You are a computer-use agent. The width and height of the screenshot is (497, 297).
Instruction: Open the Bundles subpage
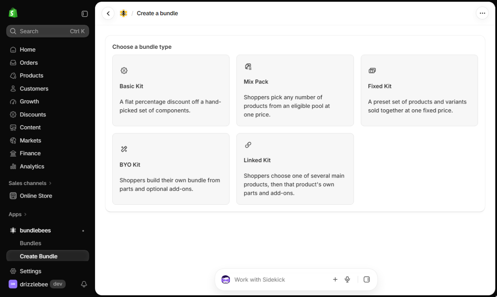(48, 243)
